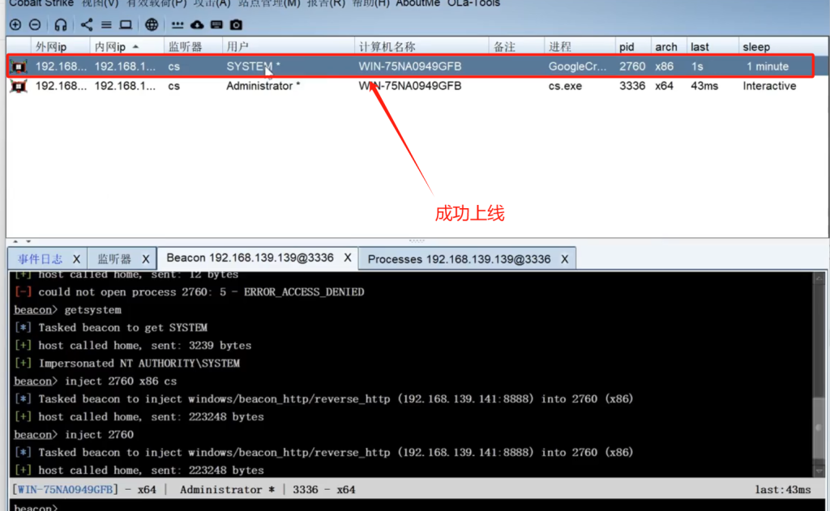830x511 pixels.
Task: Click the Interactive sleep cell
Action: click(x=769, y=86)
